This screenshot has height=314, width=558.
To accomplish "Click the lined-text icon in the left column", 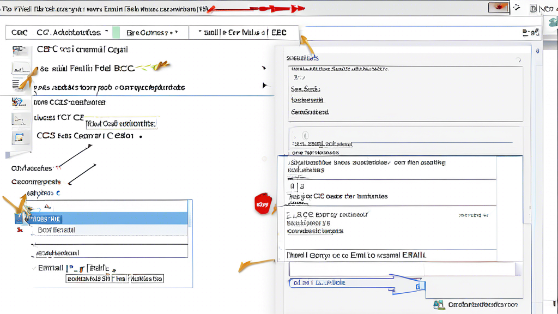I will point(16,84).
